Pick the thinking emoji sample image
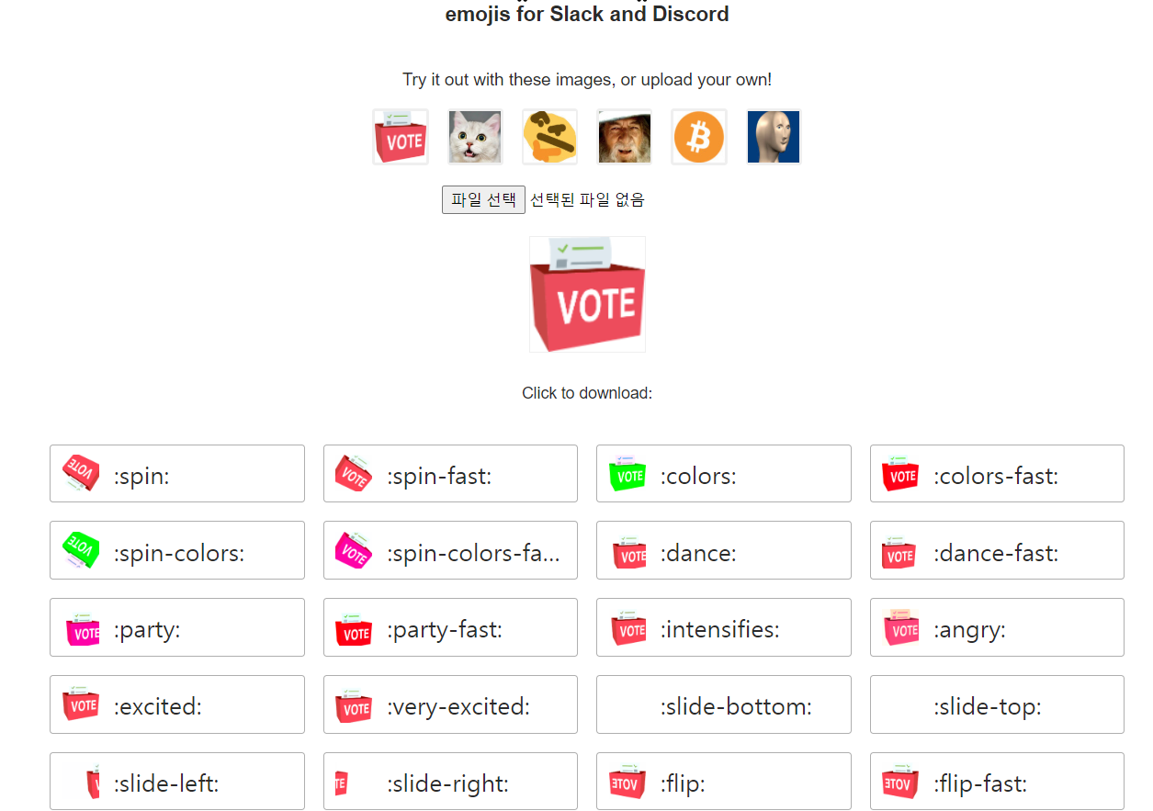The width and height of the screenshot is (1153, 811). coord(549,136)
